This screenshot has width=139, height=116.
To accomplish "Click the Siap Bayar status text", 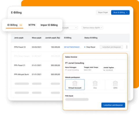I will tap(91, 47).
